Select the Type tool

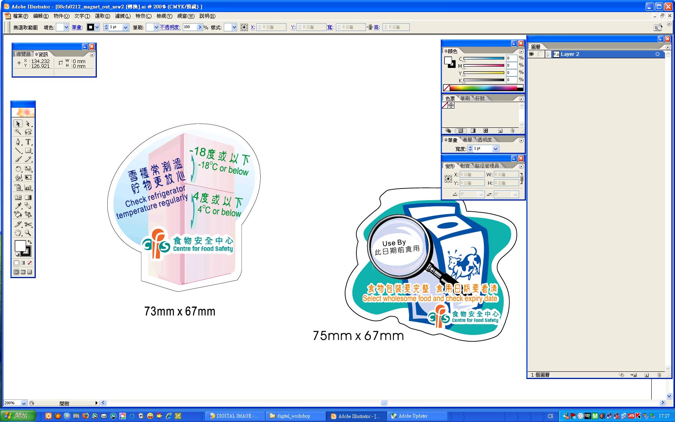click(28, 142)
